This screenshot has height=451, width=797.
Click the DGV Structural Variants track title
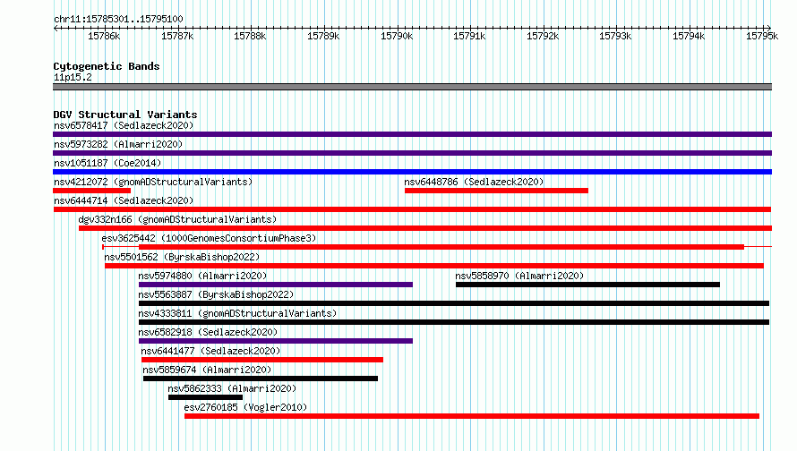125,115
